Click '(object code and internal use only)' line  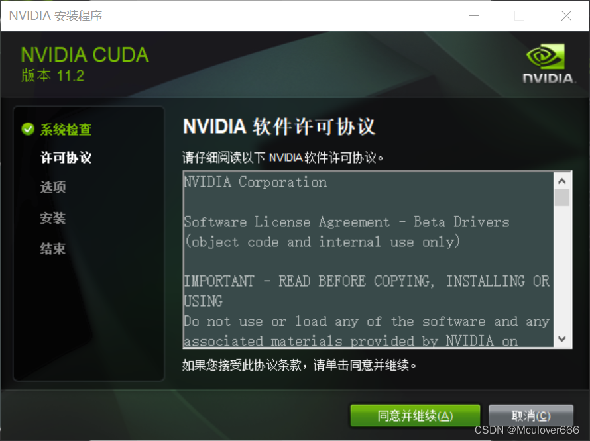(322, 242)
